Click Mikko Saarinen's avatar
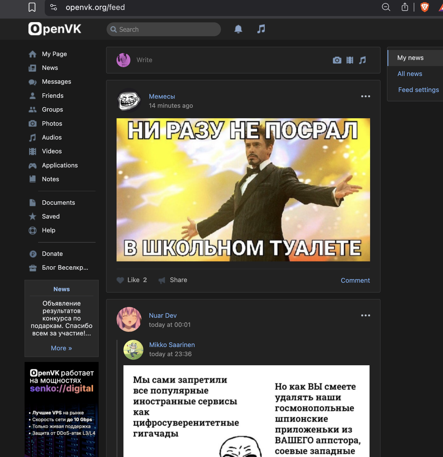Viewport: 443px width, 457px height. (x=133, y=350)
